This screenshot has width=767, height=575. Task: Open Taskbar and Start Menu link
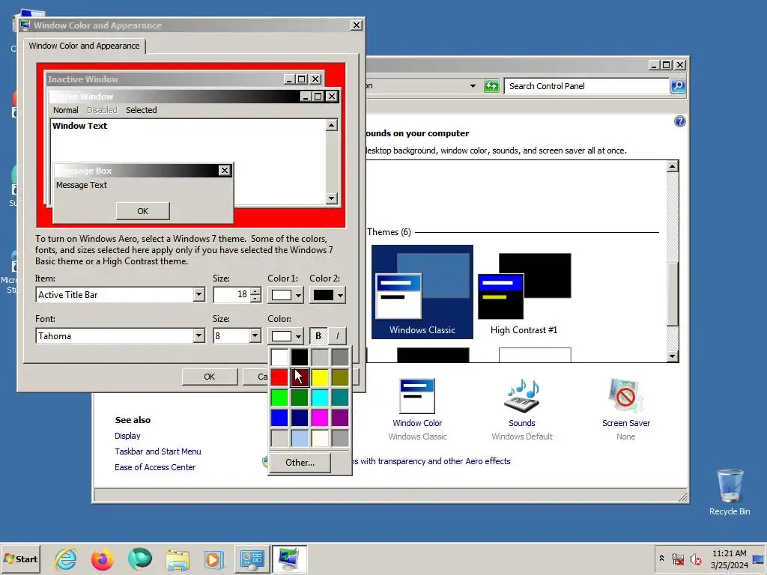[x=157, y=451]
